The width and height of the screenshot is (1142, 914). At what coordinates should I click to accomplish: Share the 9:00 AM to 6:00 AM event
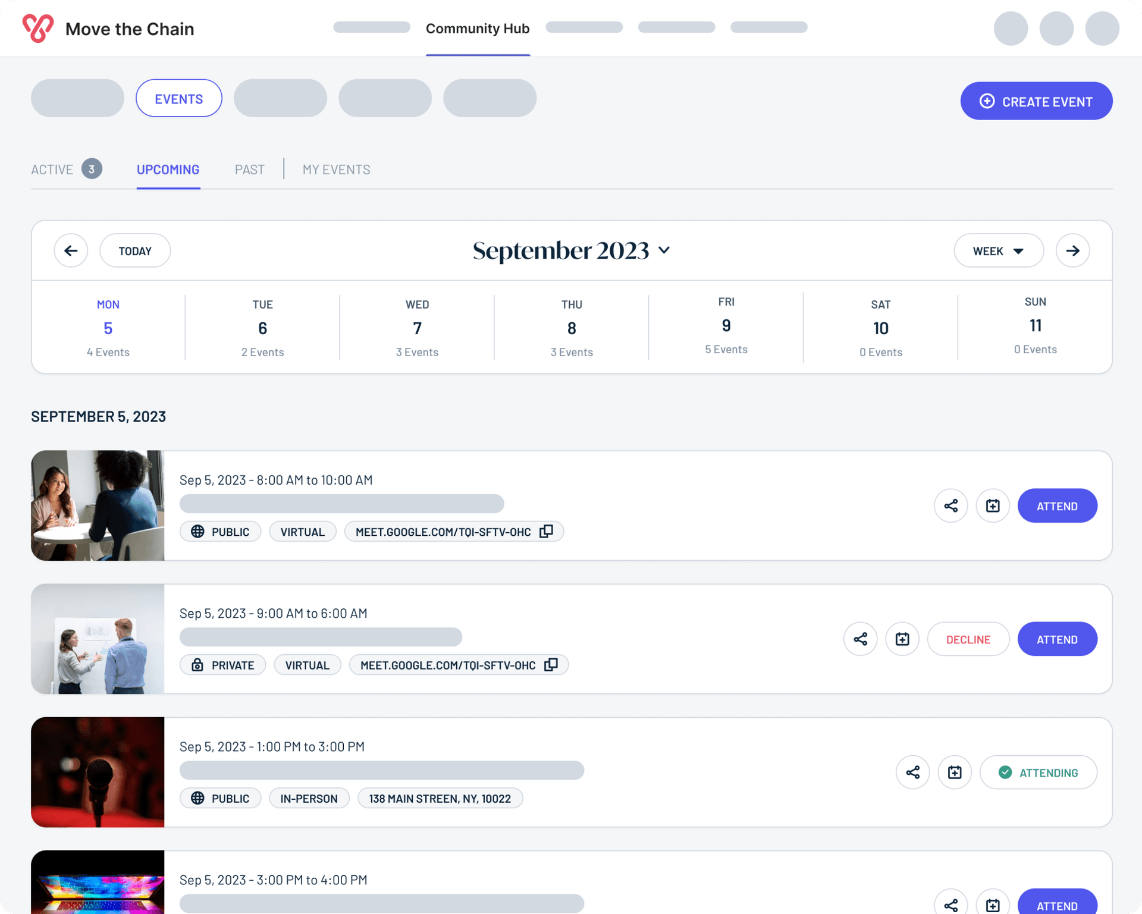pyautogui.click(x=860, y=639)
